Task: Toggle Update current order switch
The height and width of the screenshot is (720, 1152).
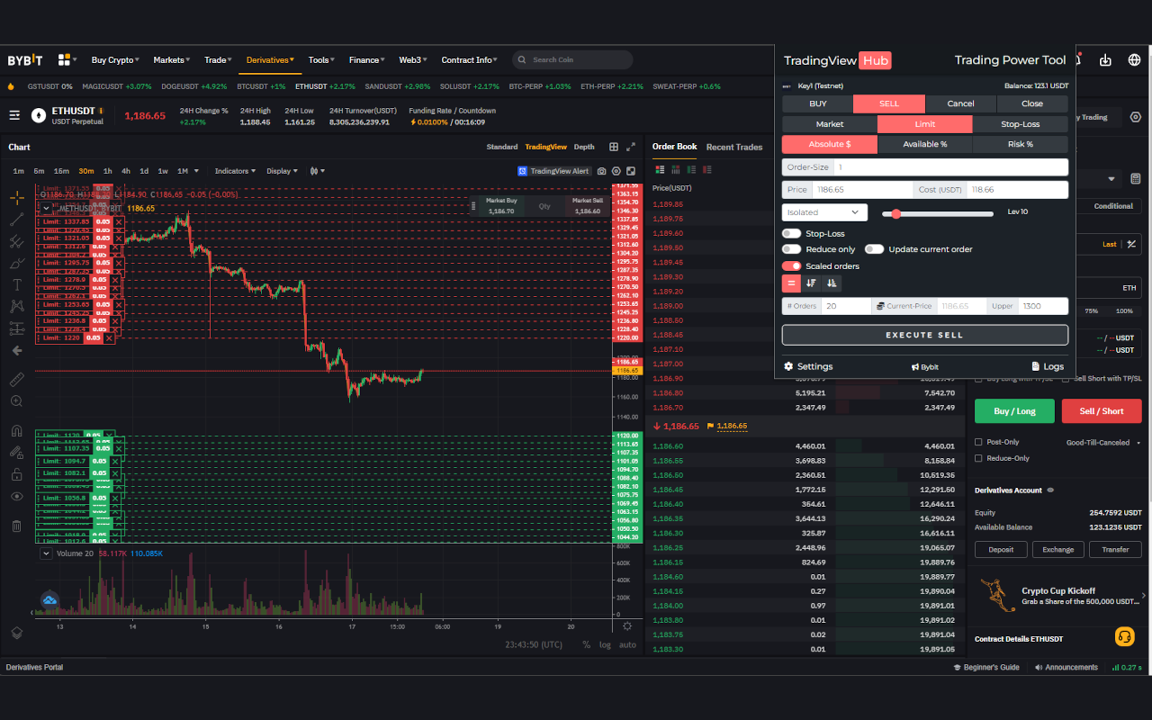Action: click(874, 249)
